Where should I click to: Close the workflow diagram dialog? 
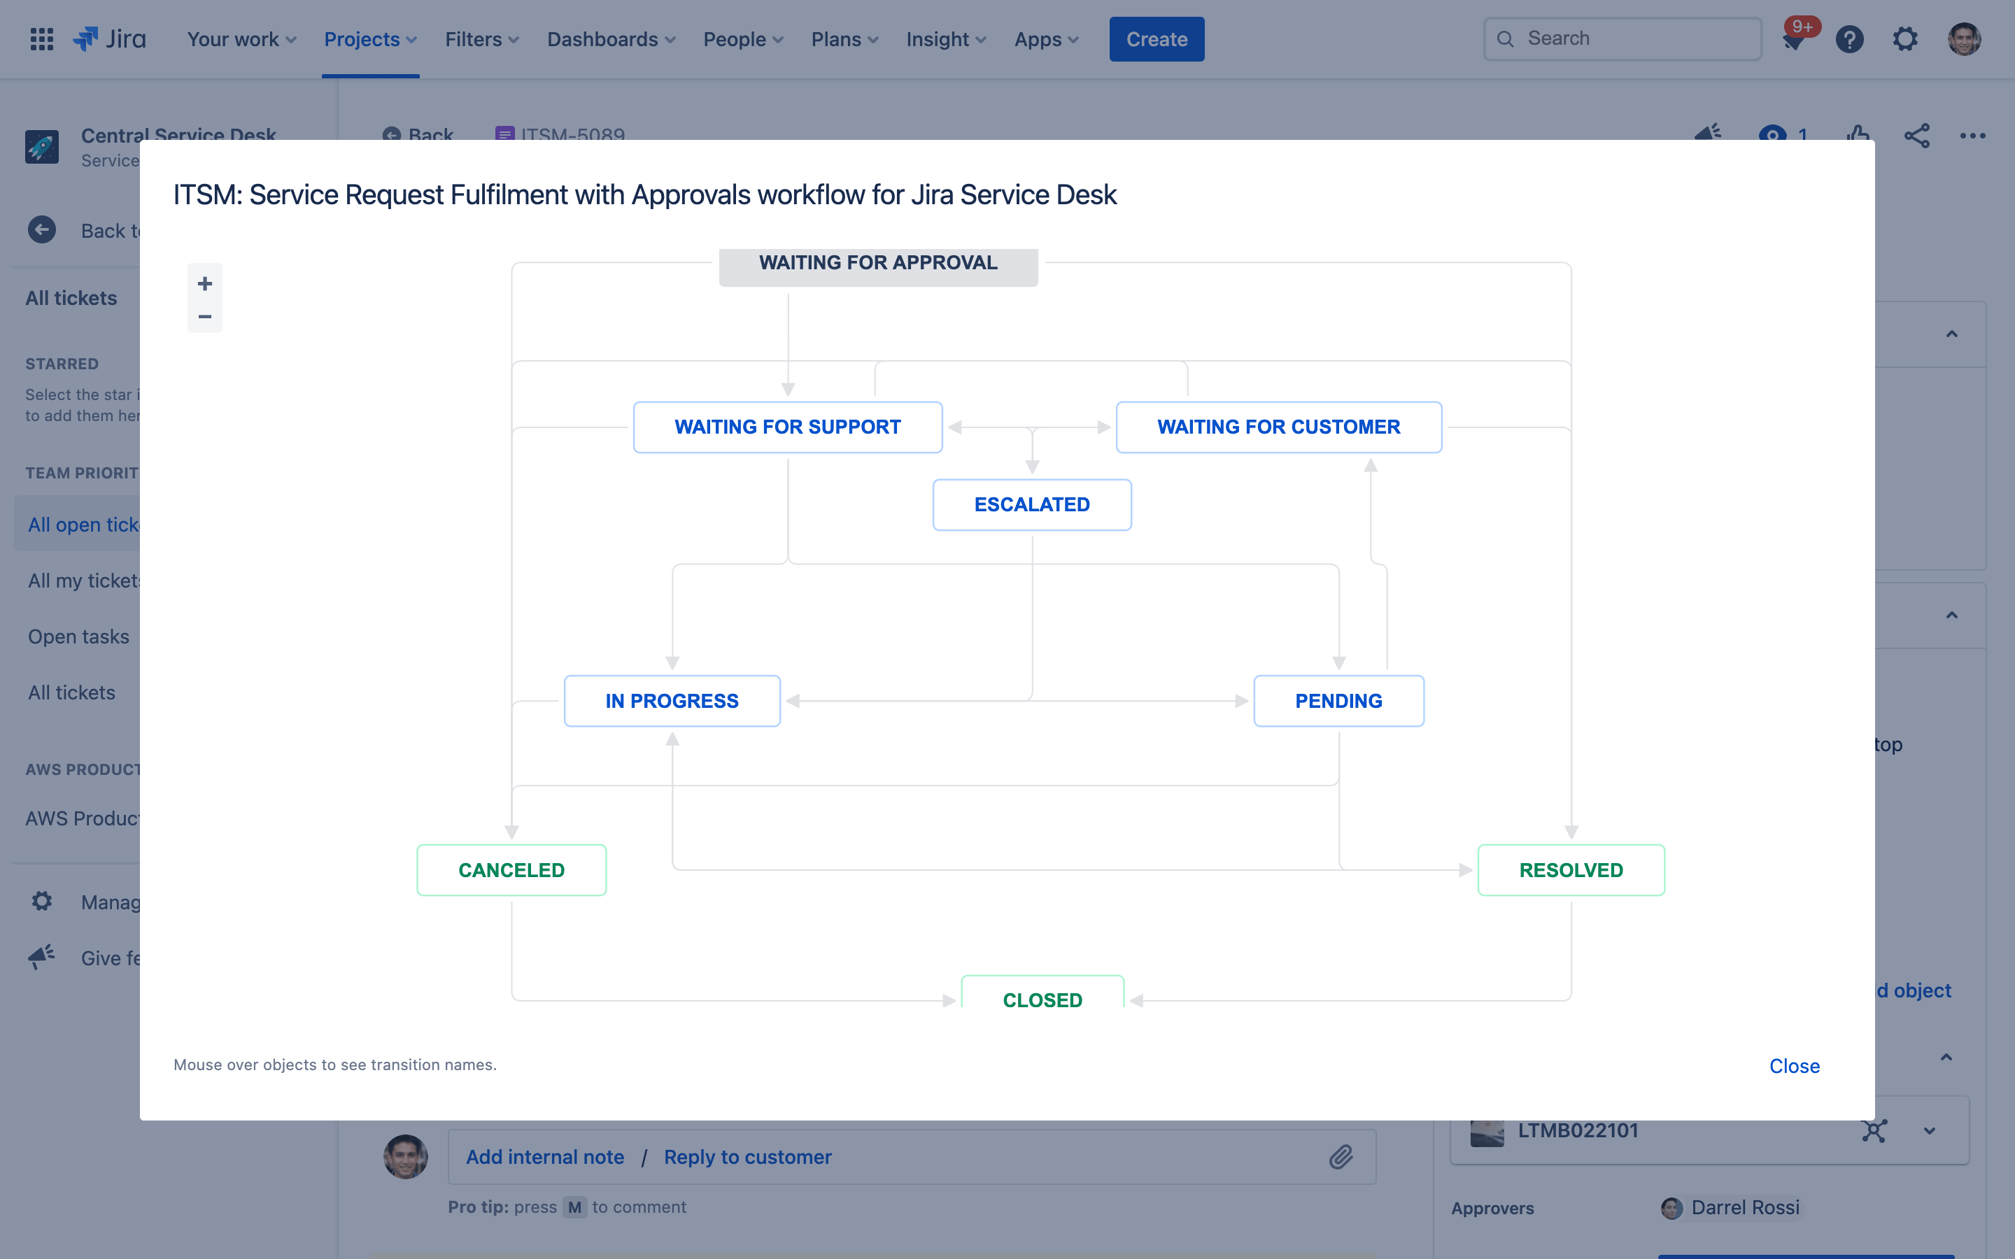click(1793, 1066)
